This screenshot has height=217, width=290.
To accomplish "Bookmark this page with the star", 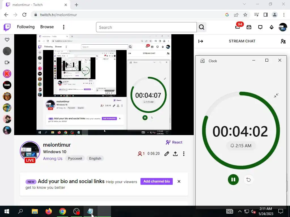I will click(245, 15).
